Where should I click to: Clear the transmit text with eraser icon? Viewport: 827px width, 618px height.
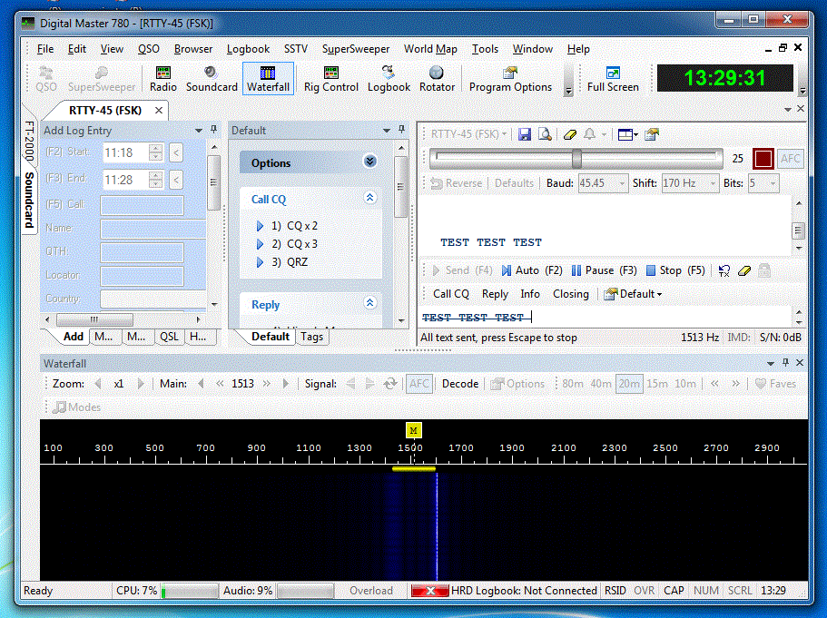(744, 271)
